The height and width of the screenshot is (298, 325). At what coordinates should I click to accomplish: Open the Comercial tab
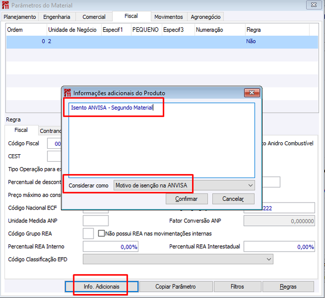94,17
